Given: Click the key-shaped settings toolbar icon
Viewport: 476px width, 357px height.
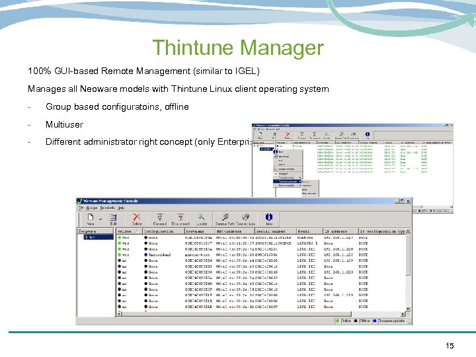Looking at the screenshot, I should pos(225,217).
